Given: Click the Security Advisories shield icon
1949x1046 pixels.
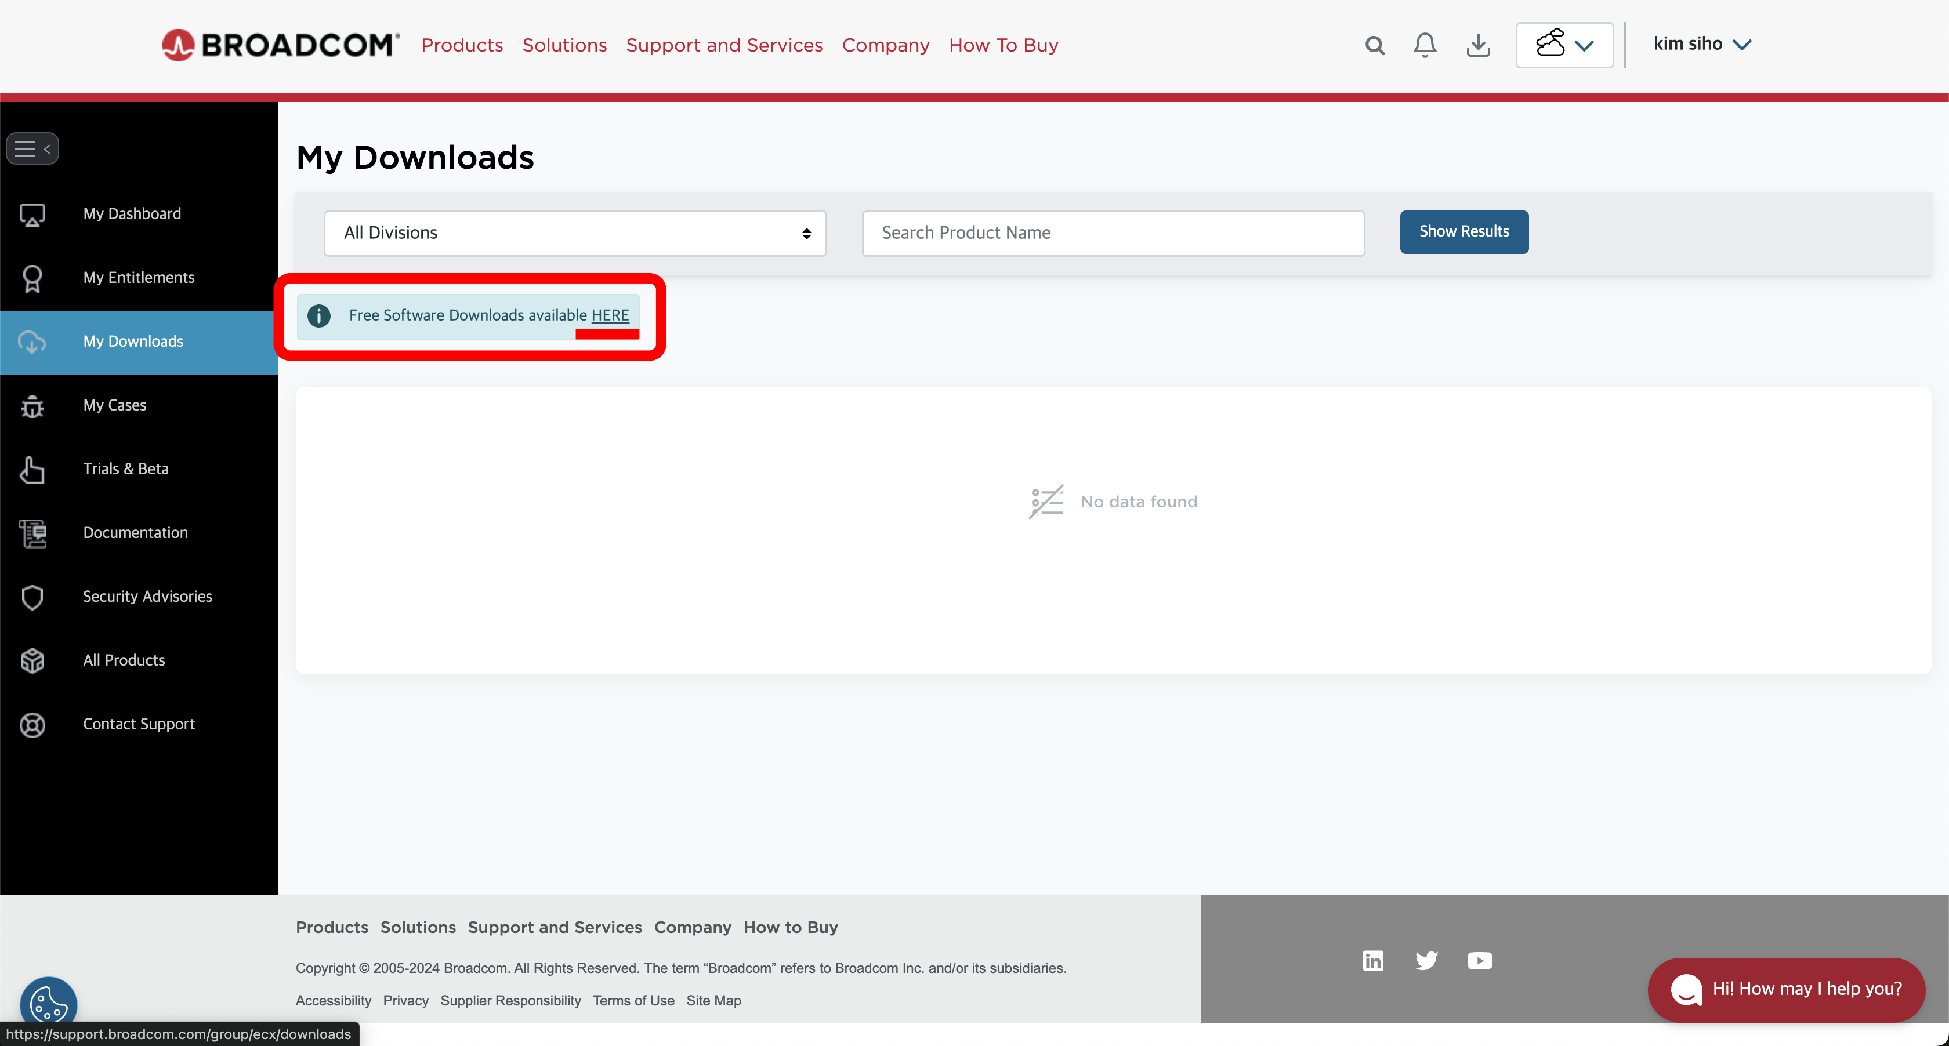Looking at the screenshot, I should click(x=32, y=597).
